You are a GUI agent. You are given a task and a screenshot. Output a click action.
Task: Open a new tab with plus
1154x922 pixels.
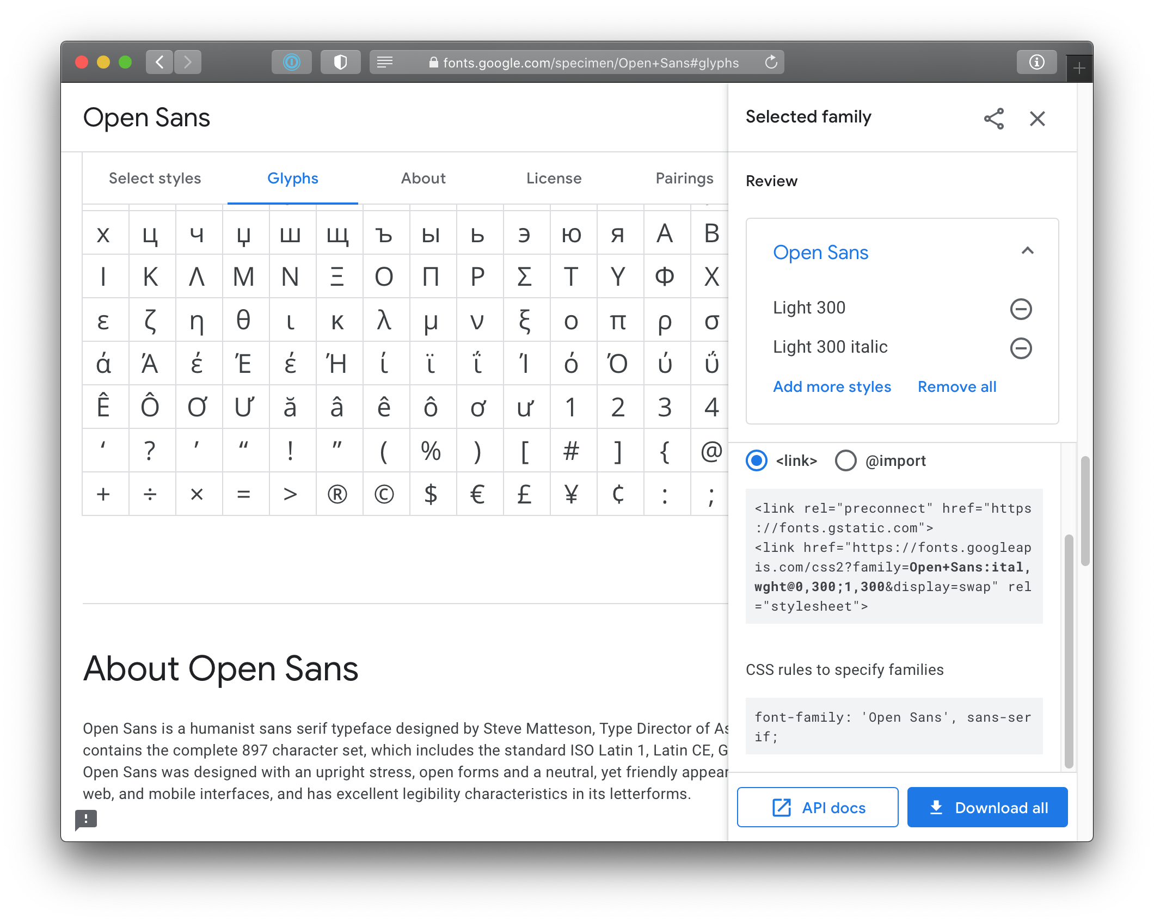click(1079, 69)
